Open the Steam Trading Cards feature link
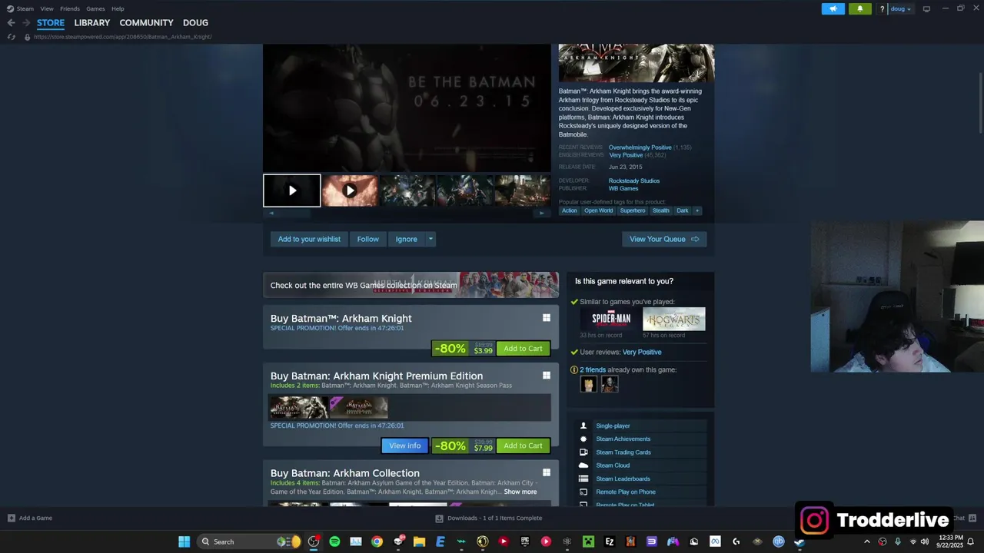 [x=623, y=452]
